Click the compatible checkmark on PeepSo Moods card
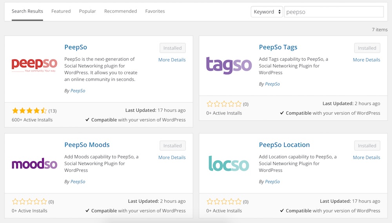The height and width of the screenshot is (223, 392). (x=87, y=210)
